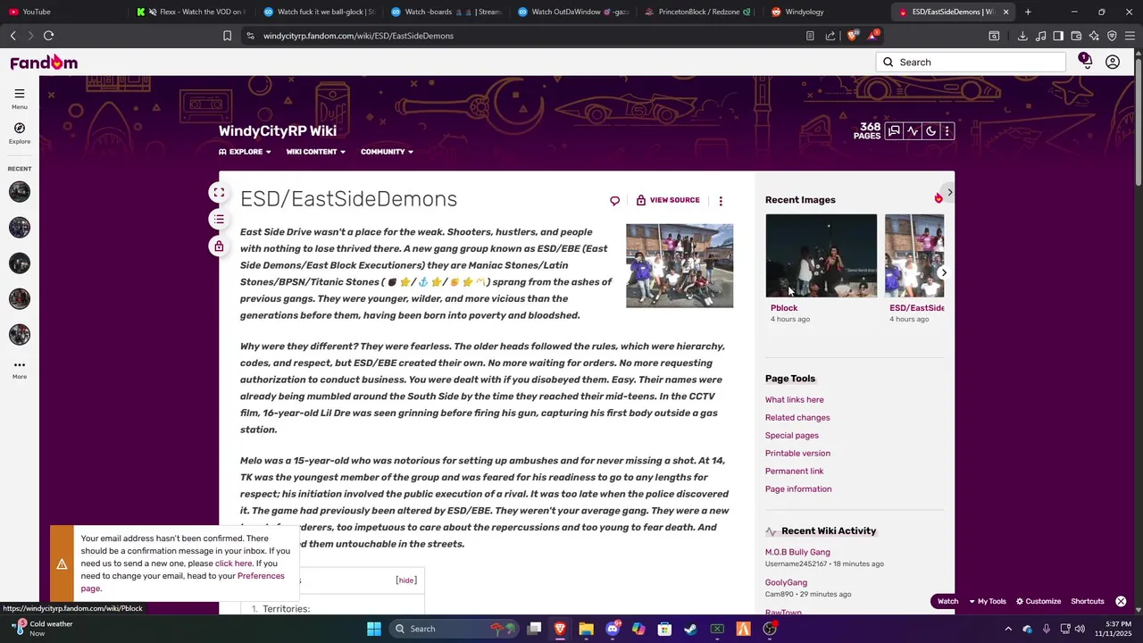Open the wiki discussions icon
1143x643 pixels.
(894, 131)
